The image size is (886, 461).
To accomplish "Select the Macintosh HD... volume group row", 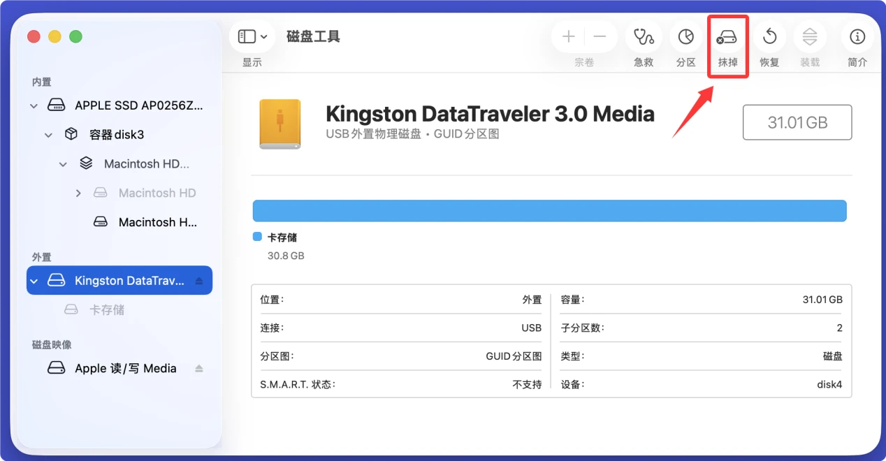I will [119, 164].
